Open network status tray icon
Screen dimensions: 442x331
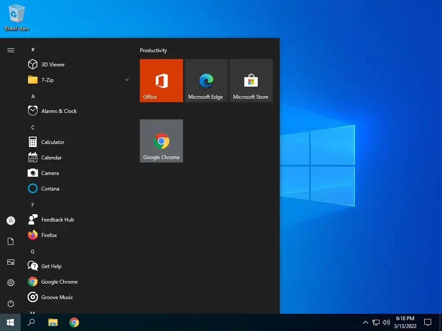point(376,322)
